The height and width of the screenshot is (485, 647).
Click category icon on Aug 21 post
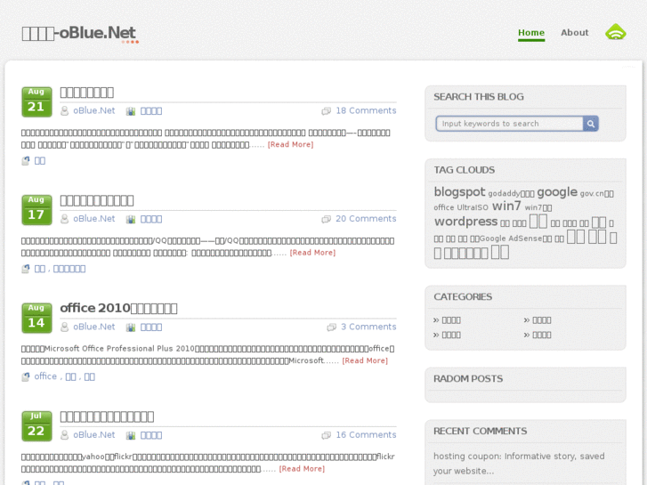[x=131, y=111]
